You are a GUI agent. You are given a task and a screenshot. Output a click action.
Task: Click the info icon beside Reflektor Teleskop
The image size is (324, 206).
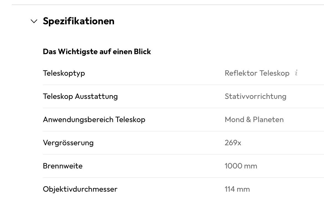click(296, 73)
